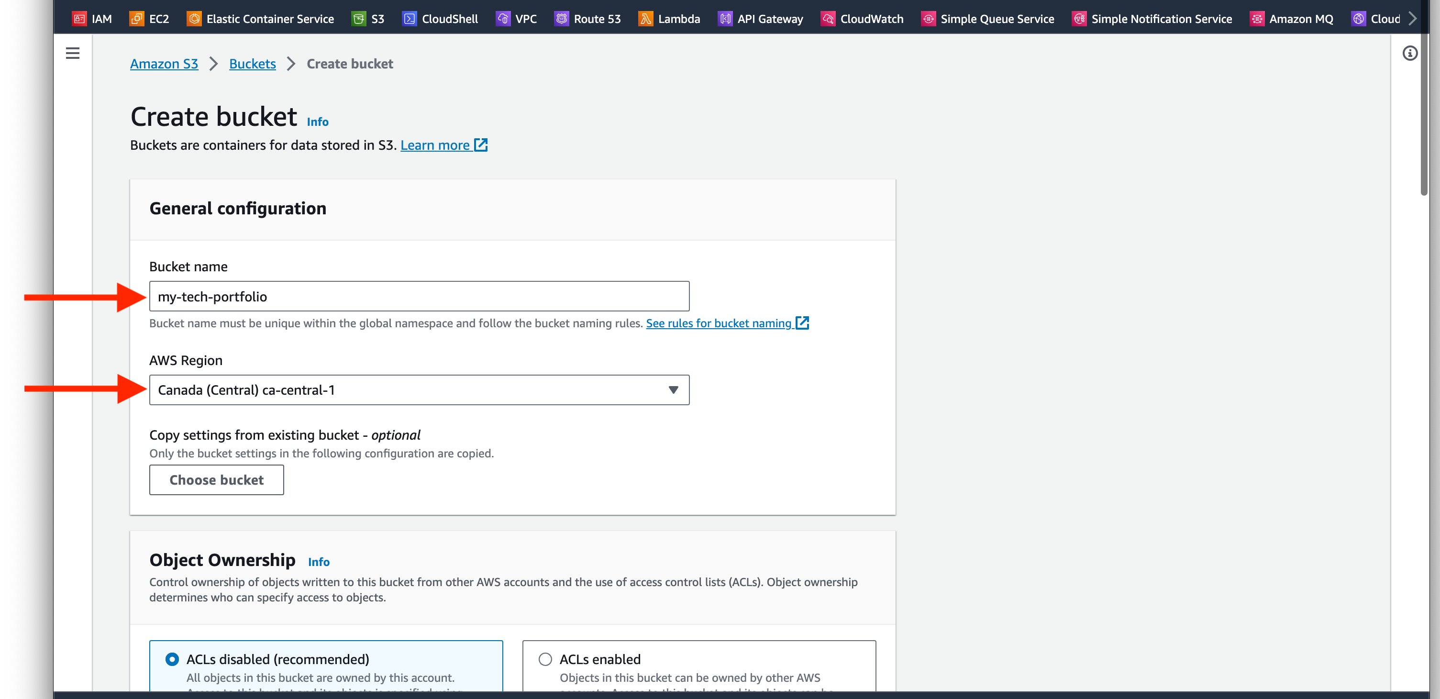Go to Route 53 label in favorites bar

point(597,19)
